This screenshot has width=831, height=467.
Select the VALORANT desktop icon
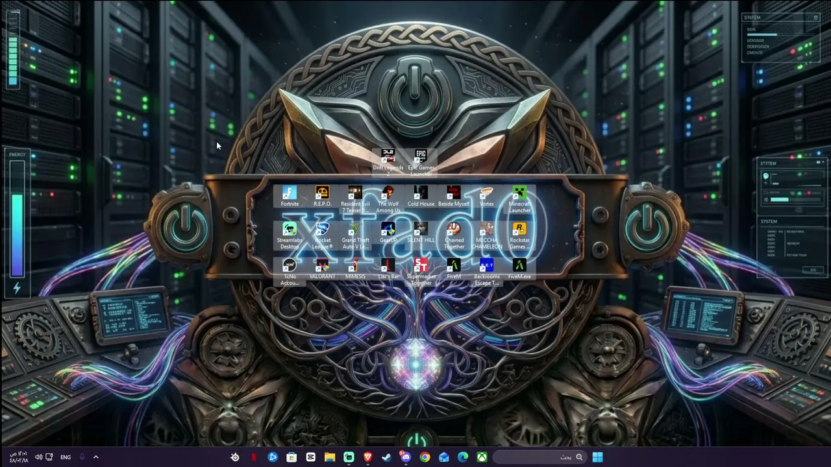pyautogui.click(x=322, y=269)
